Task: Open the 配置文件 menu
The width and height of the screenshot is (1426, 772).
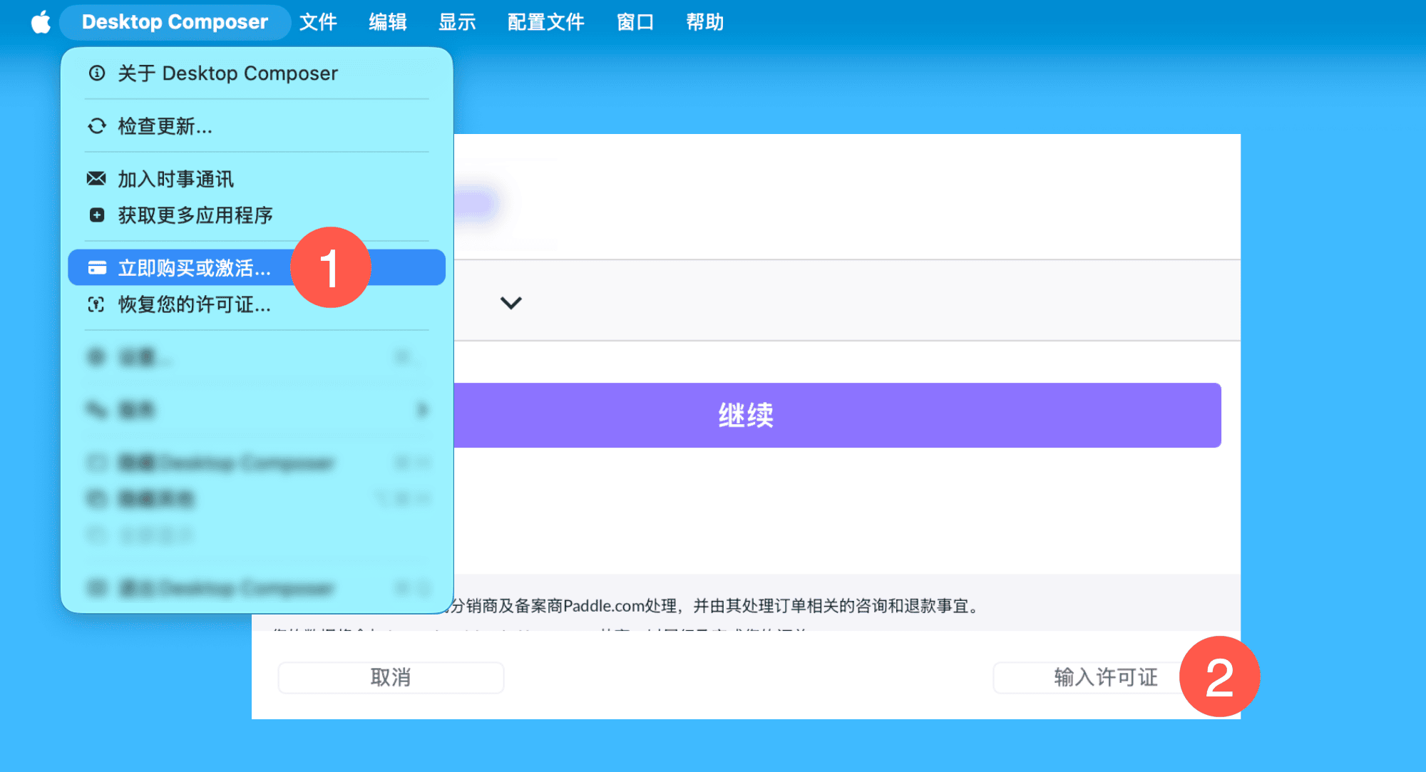Action: point(545,22)
